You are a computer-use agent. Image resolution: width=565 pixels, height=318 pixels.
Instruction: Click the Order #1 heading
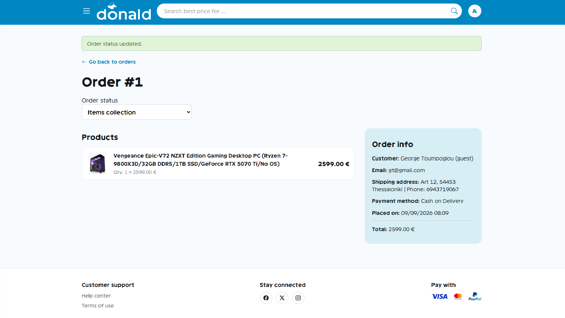pos(112,82)
